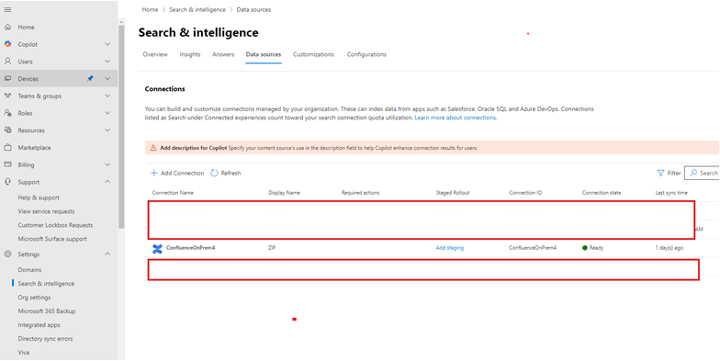Open Learn more about connections link
The width and height of the screenshot is (720, 361).
(456, 118)
